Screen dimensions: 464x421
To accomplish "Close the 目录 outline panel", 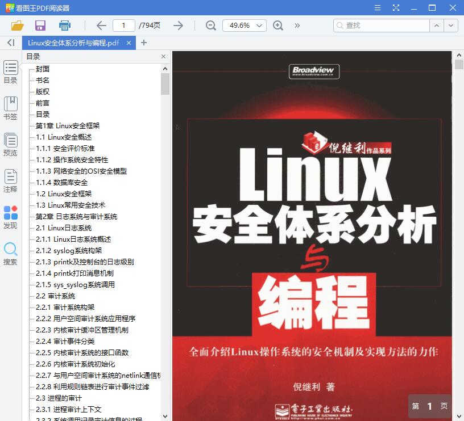I will point(163,56).
